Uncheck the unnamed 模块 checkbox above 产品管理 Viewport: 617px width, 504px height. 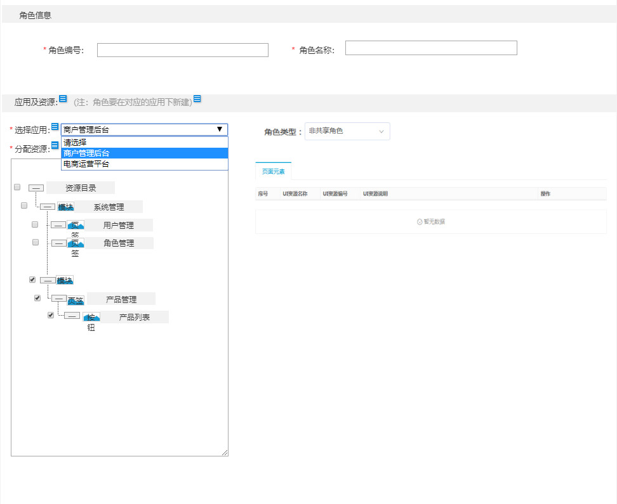32,280
